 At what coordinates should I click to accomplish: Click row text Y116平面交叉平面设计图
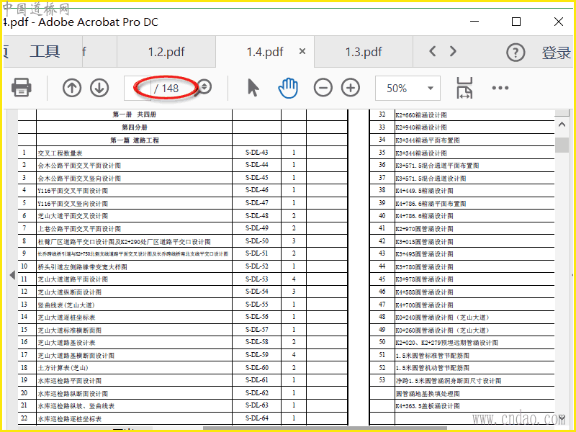click(x=73, y=191)
